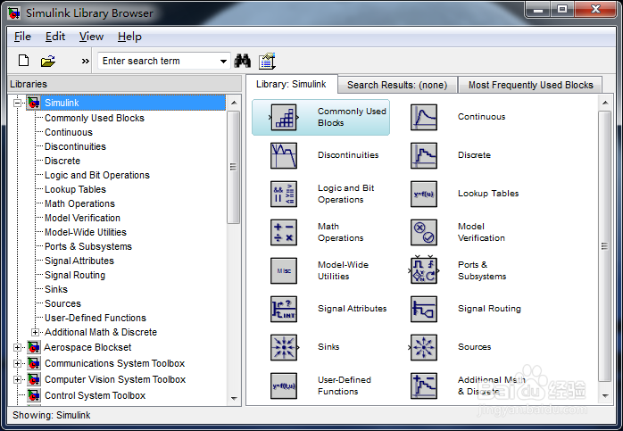Select Discontinuities in the libraries tree
Screen dimensions: 623x431
pyautogui.click(x=75, y=146)
